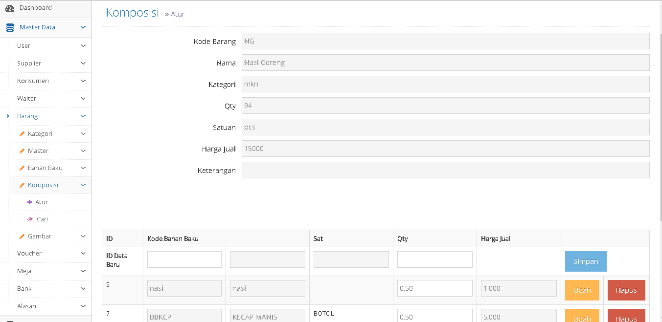Expand the Voucher submenu arrow
Image resolution: width=662 pixels, height=322 pixels.
tap(83, 254)
